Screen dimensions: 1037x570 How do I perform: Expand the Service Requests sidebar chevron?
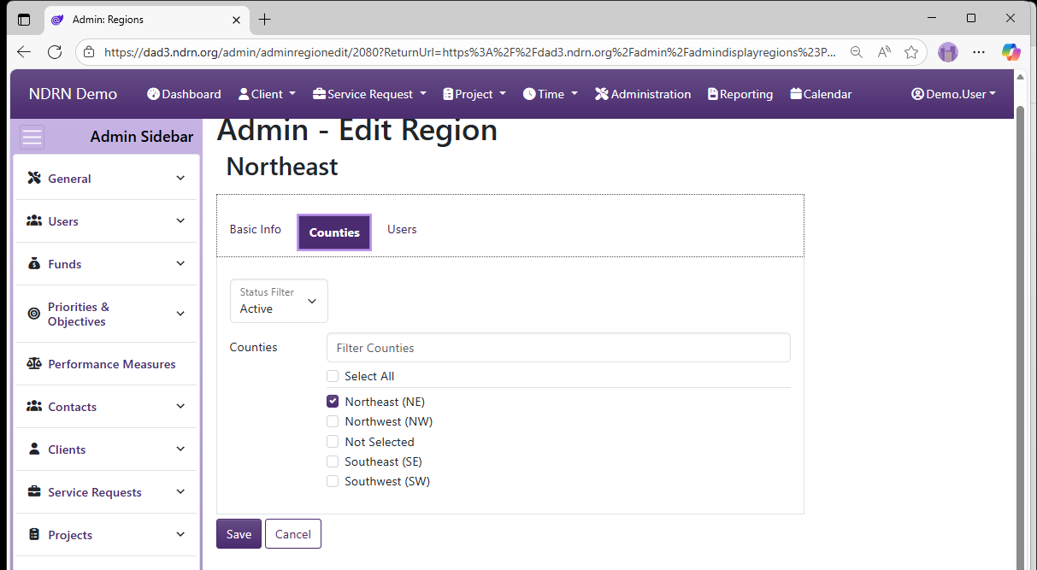[180, 492]
